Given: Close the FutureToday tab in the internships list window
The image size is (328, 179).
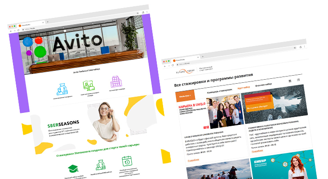Looking at the screenshot, I should point(198,57).
